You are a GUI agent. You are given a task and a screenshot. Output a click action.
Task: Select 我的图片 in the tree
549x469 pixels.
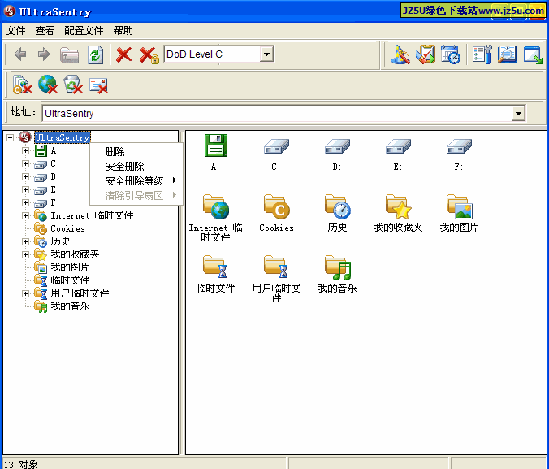coord(70,267)
